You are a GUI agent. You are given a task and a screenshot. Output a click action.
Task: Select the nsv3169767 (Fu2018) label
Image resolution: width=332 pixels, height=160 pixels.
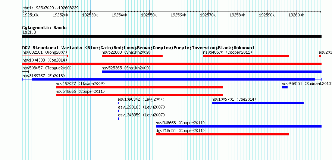click(x=44, y=76)
